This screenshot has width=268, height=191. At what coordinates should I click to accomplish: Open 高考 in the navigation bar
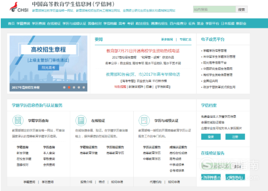122,24
